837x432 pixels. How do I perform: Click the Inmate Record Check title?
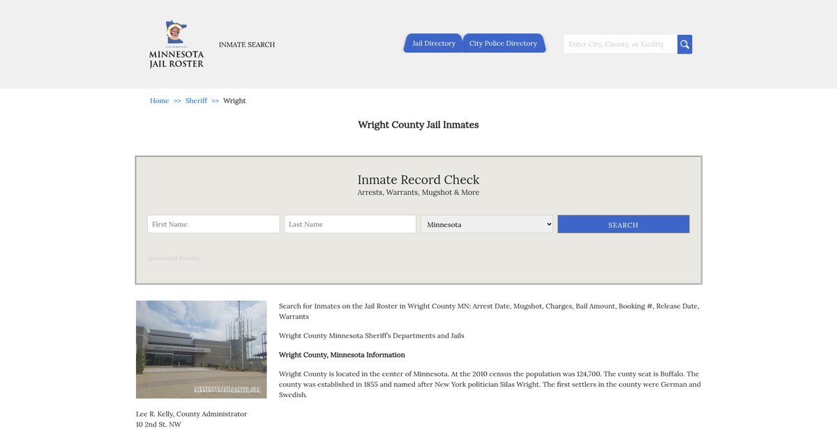tap(418, 180)
